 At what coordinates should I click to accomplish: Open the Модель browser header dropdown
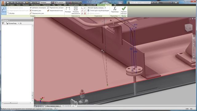coord(6,20)
